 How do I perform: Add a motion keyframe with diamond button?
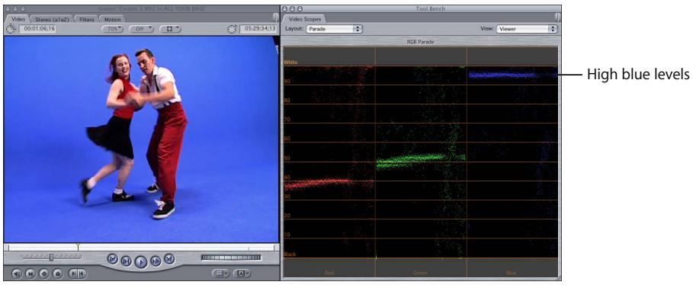click(x=43, y=274)
